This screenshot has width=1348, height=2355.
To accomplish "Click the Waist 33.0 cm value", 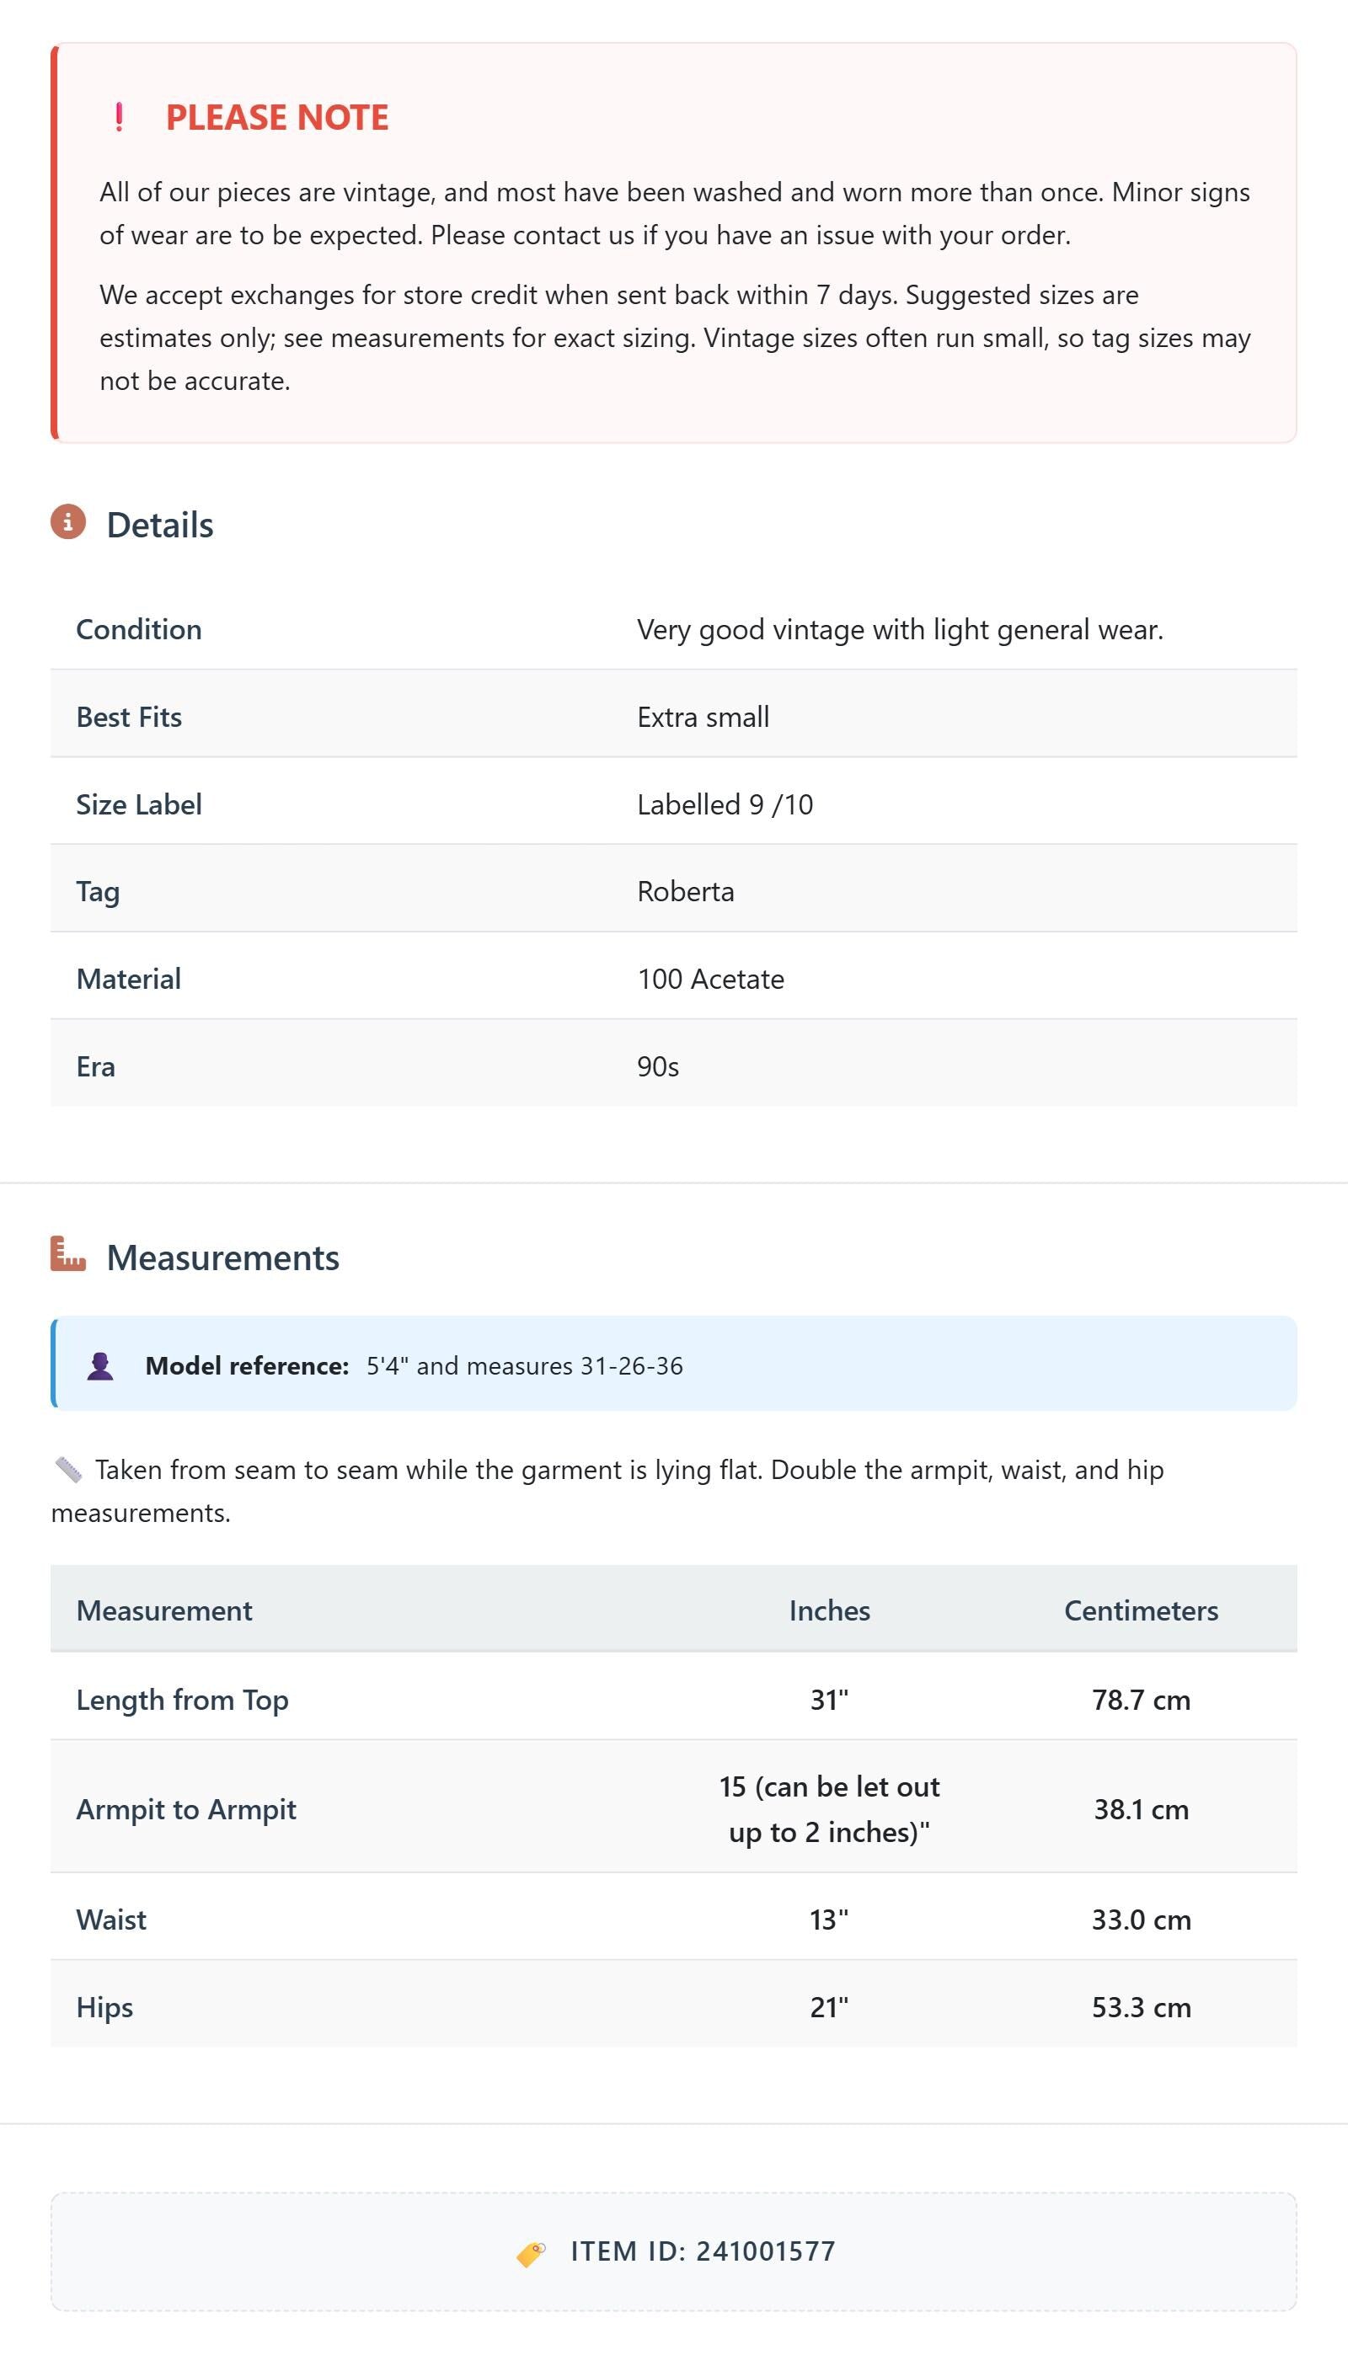I will click(x=1141, y=1920).
